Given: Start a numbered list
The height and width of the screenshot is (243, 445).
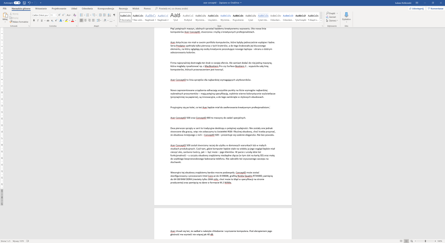Looking at the screenshot, I should pyautogui.click(x=88, y=15).
